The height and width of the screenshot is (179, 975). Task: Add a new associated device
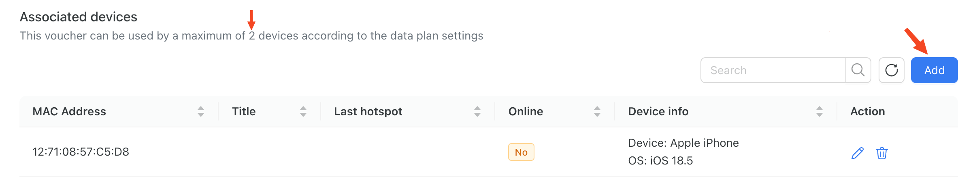click(x=934, y=70)
